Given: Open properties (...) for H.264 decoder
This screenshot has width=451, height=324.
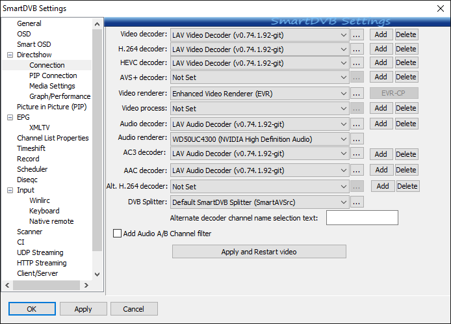Looking at the screenshot, I should pyautogui.click(x=357, y=49).
